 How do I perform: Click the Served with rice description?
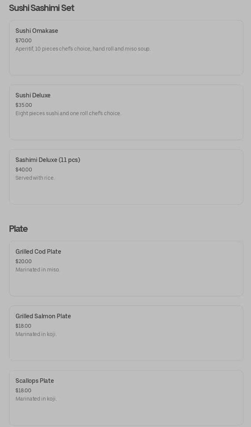[35, 178]
